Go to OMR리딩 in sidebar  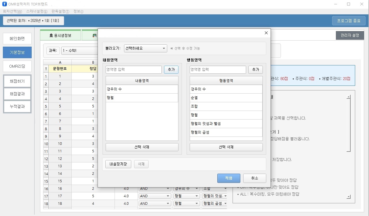[17, 66]
